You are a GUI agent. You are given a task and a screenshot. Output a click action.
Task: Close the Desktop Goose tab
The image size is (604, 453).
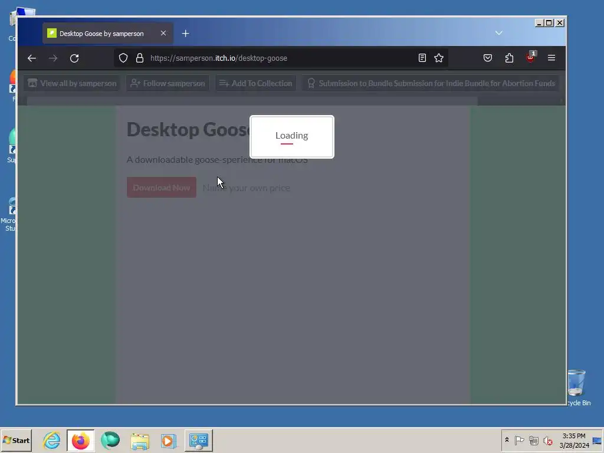pyautogui.click(x=163, y=33)
